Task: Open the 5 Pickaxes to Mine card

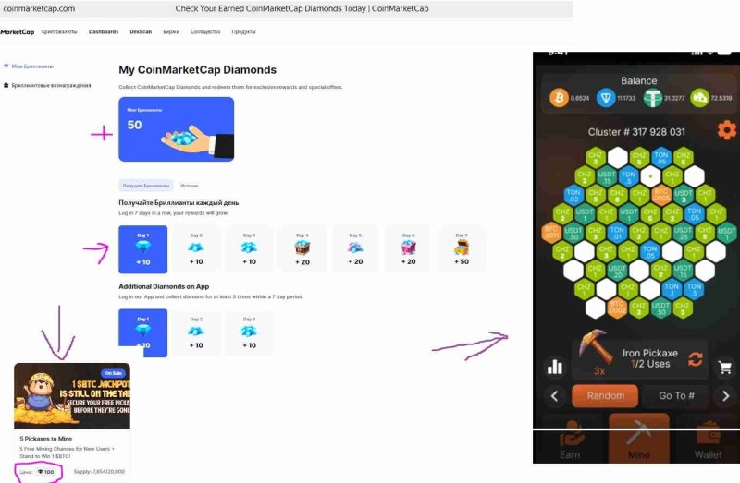Action: tap(72, 421)
